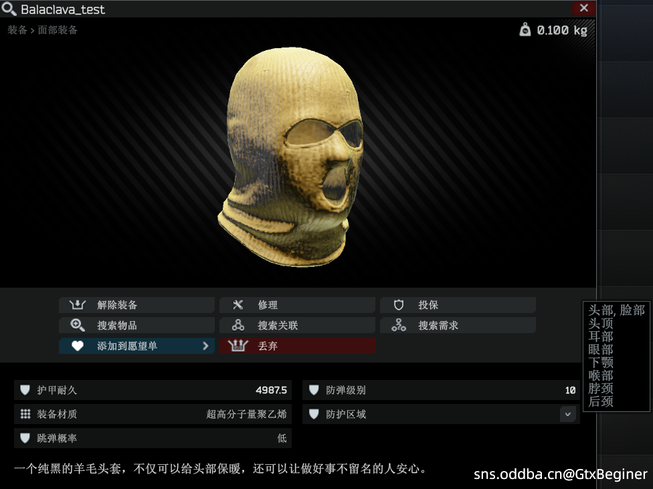653x489 pixels.
Task: Expand the 添加到愿望单 submenu arrow
Action: tap(205, 347)
